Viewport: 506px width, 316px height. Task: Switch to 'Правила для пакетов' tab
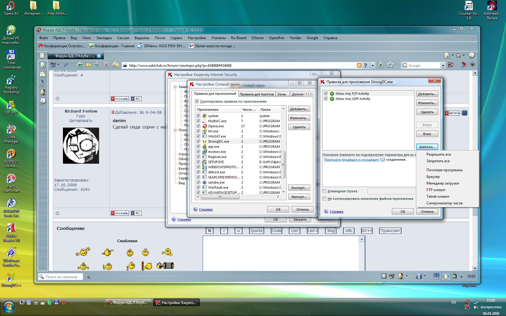point(257,94)
